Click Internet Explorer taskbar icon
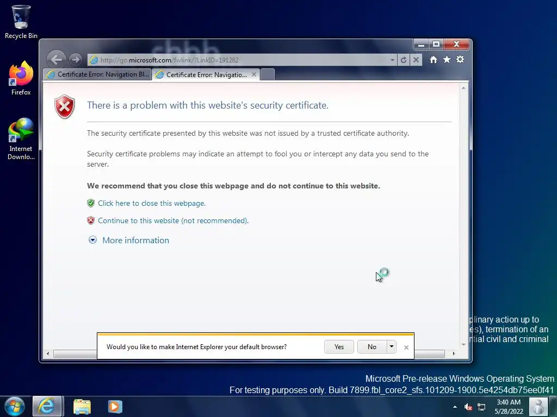Viewport: 557px width, 417px height. coord(48,406)
